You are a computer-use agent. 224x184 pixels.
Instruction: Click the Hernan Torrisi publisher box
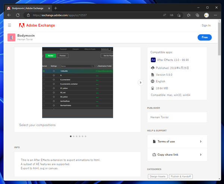(x=177, y=117)
